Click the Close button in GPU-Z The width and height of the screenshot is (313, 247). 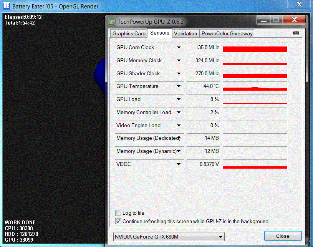[283, 236]
